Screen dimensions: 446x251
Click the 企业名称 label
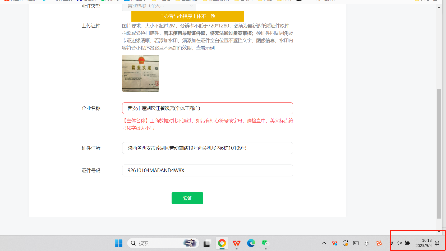pyautogui.click(x=91, y=108)
